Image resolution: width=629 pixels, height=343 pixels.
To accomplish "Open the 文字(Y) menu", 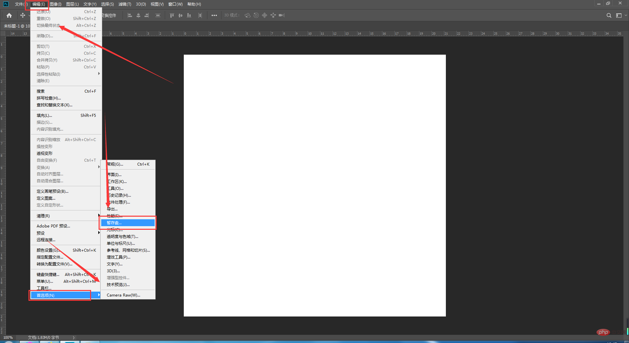I will [90, 4].
